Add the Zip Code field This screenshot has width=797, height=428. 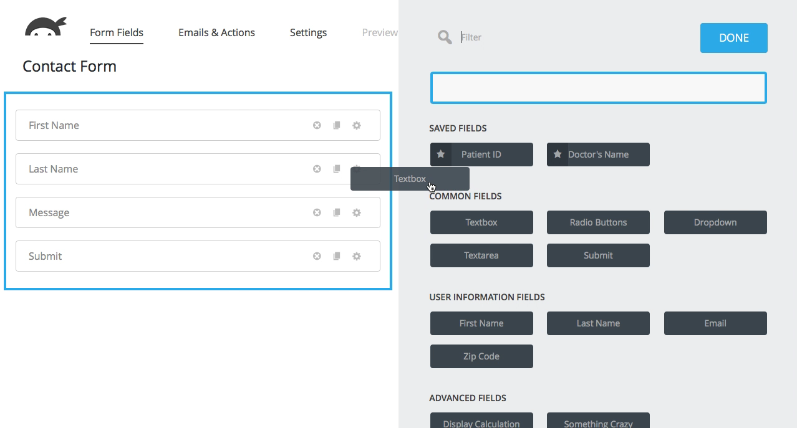click(x=481, y=356)
